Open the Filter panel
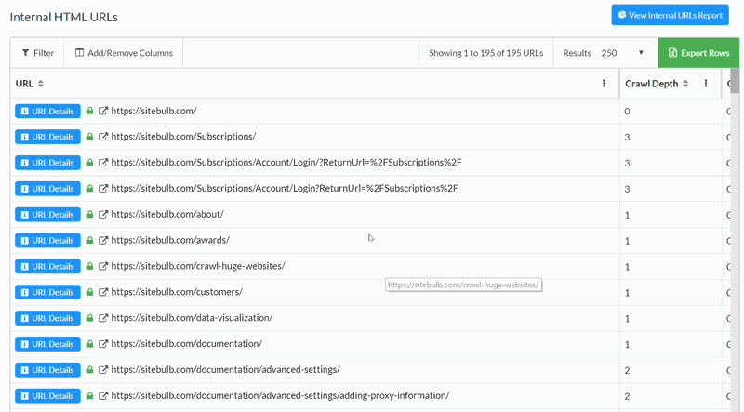The height and width of the screenshot is (412, 744). pyautogui.click(x=38, y=53)
